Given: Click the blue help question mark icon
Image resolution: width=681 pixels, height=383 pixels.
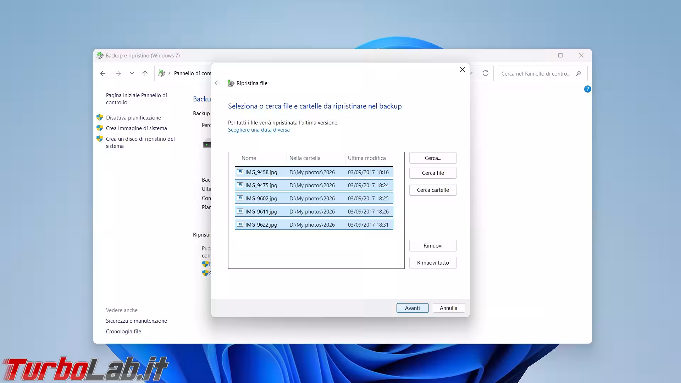Looking at the screenshot, I should (587, 89).
